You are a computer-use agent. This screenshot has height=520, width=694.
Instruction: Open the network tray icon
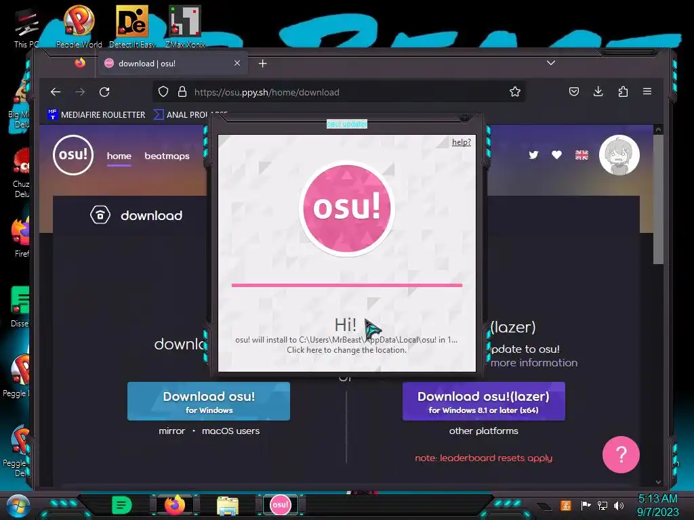(x=602, y=505)
